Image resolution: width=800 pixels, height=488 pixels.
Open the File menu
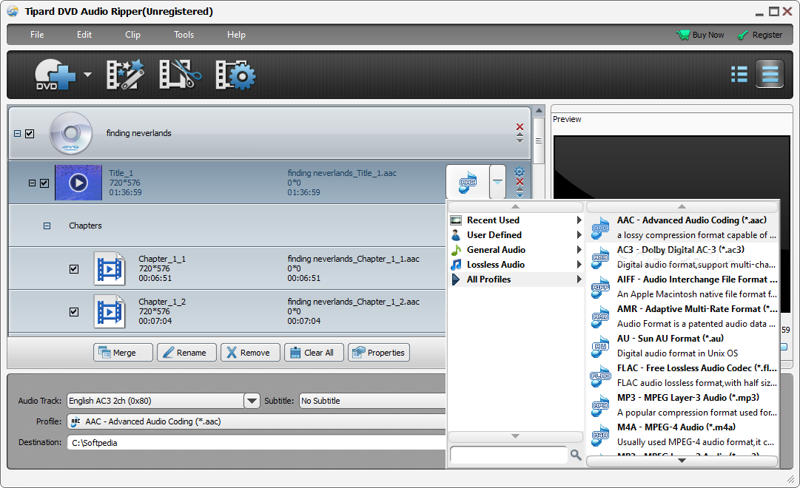[37, 35]
